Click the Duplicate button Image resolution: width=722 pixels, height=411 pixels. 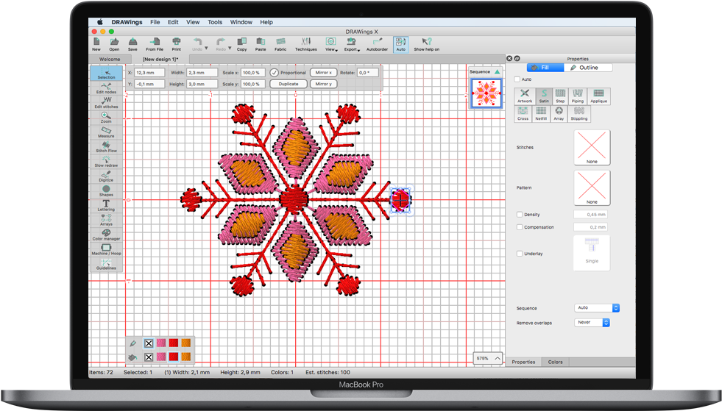click(289, 84)
